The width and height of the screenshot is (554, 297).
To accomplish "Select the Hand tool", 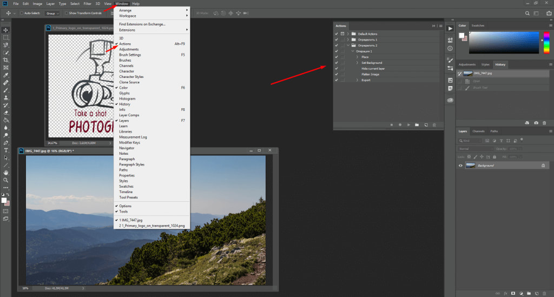I will click(x=5, y=173).
